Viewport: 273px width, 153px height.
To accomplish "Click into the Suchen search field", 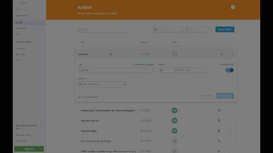I will [x=102, y=29].
